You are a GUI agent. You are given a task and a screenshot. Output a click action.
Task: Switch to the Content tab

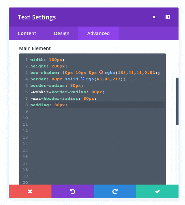point(27,33)
